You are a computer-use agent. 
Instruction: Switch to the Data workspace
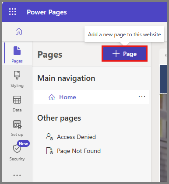[x=17, y=104]
